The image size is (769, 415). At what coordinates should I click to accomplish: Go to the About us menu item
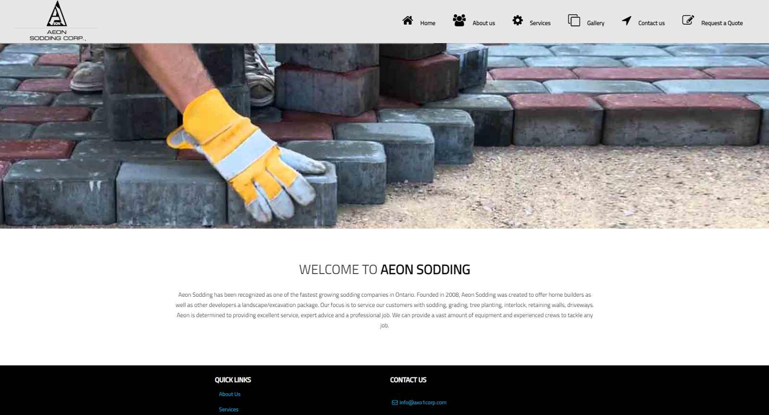pos(484,23)
